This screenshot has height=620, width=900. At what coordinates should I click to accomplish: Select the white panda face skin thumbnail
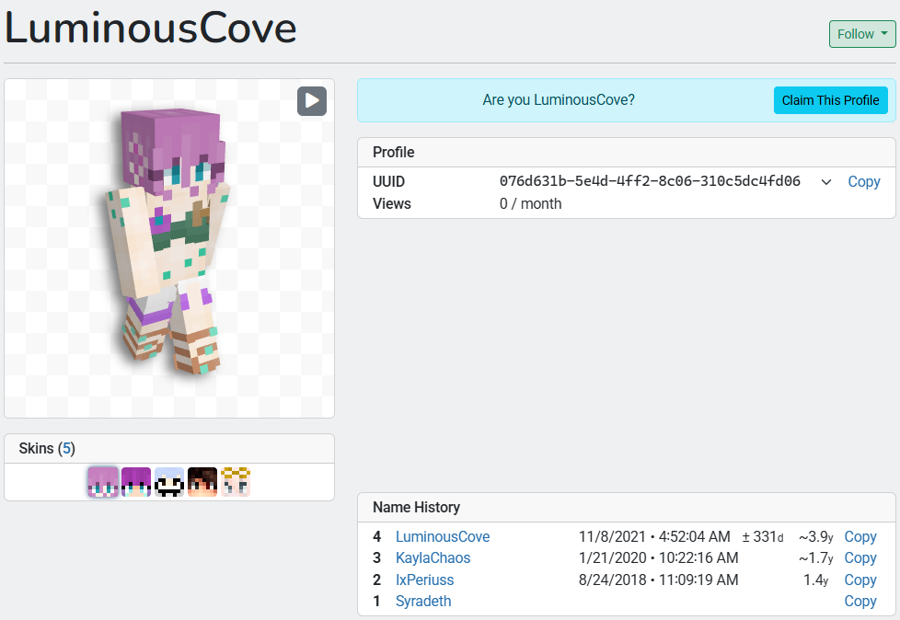pyautogui.click(x=169, y=482)
